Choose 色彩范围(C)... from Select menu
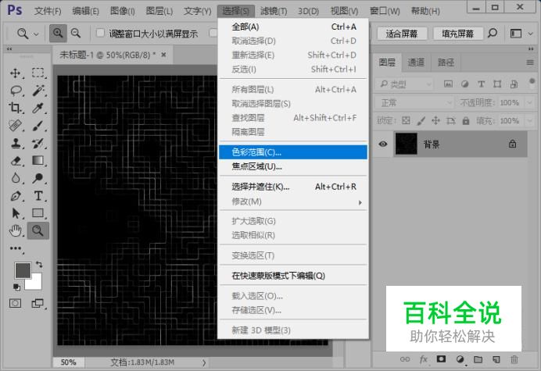Screen dimensions: 541x371 (x=293, y=152)
